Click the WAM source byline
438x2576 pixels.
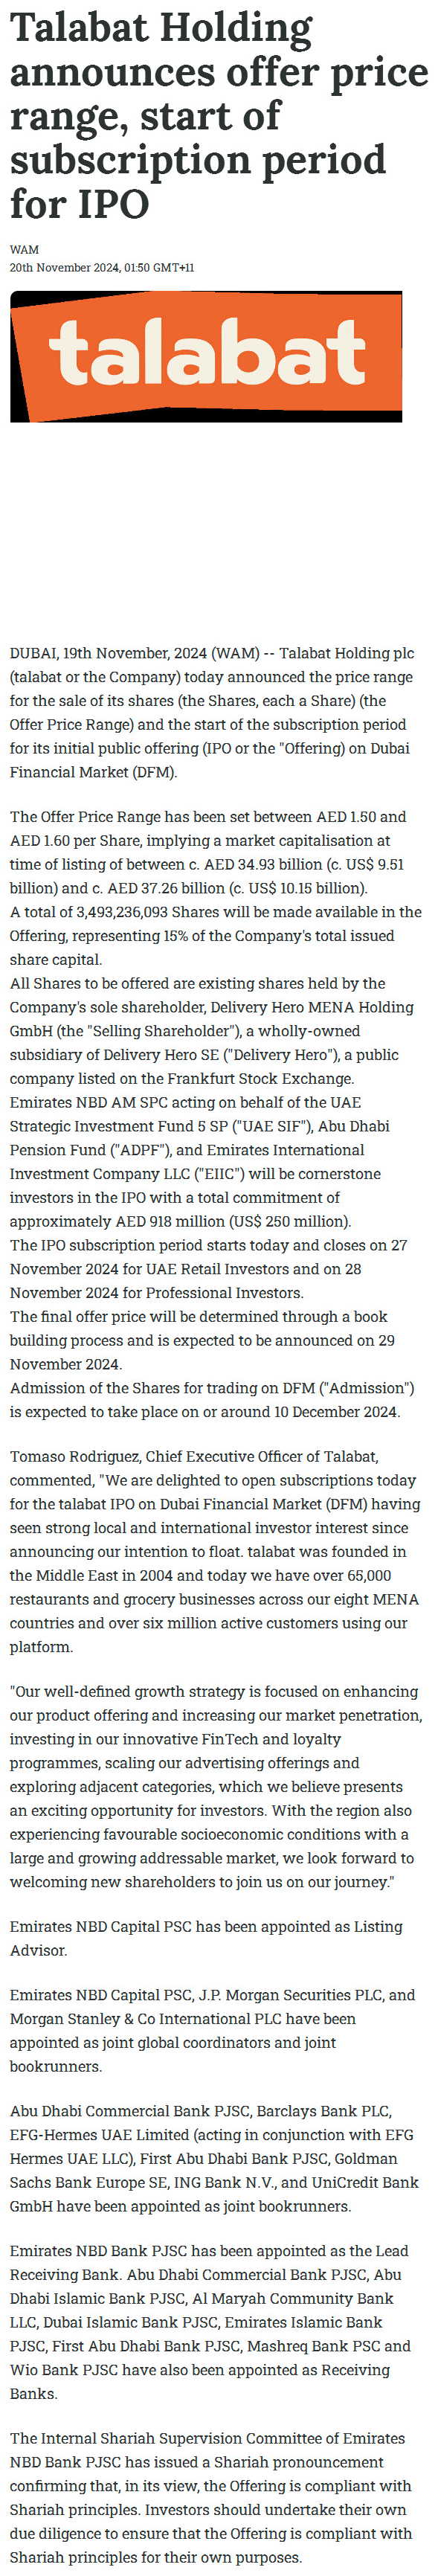[x=24, y=250]
